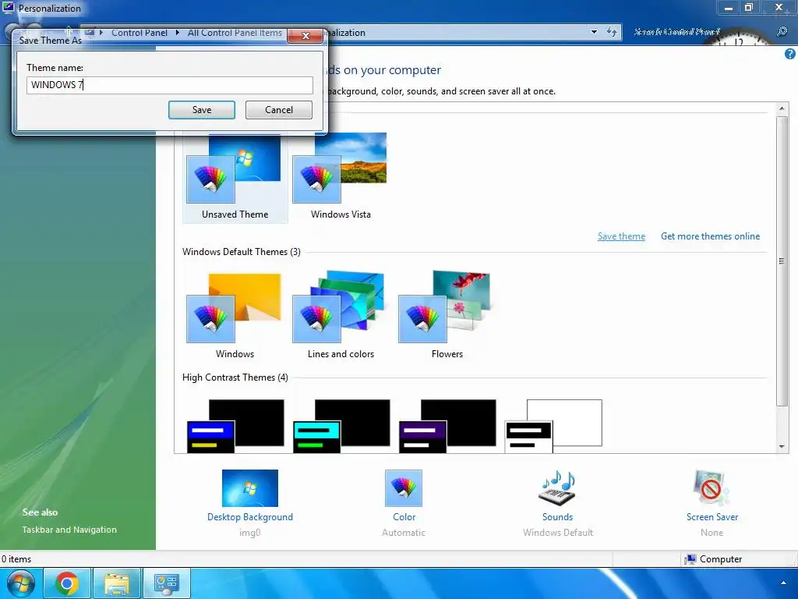Click the address bar refresh icon
The width and height of the screenshot is (798, 599).
pyautogui.click(x=611, y=32)
